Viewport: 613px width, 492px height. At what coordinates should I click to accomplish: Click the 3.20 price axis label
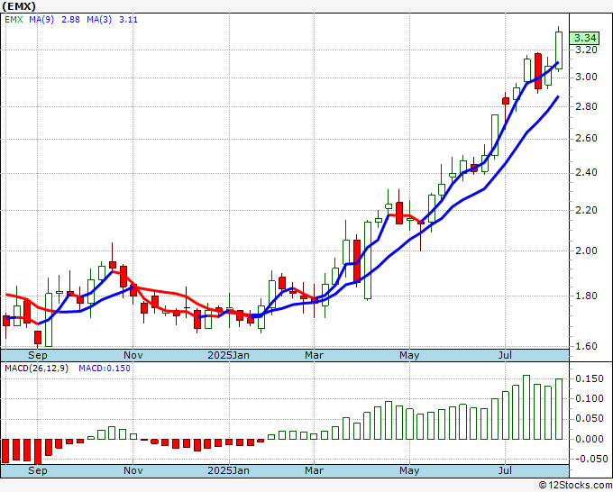coord(587,50)
